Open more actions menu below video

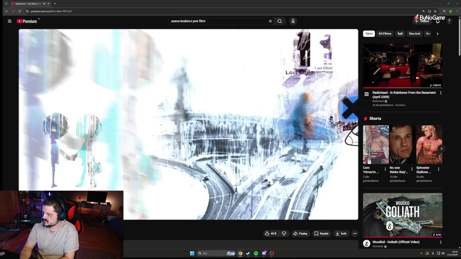click(x=355, y=233)
